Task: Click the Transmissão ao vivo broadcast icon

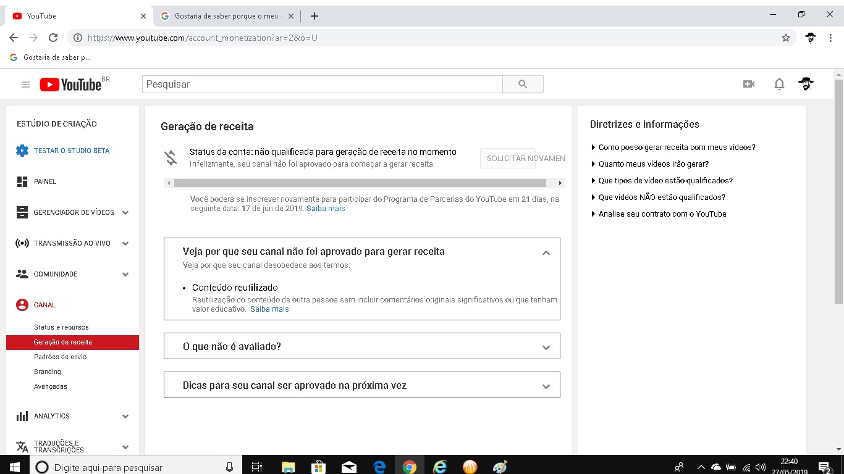Action: click(x=22, y=243)
